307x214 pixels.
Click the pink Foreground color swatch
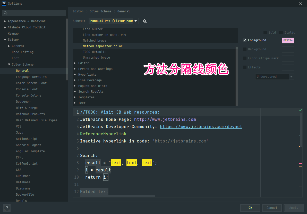288,41
